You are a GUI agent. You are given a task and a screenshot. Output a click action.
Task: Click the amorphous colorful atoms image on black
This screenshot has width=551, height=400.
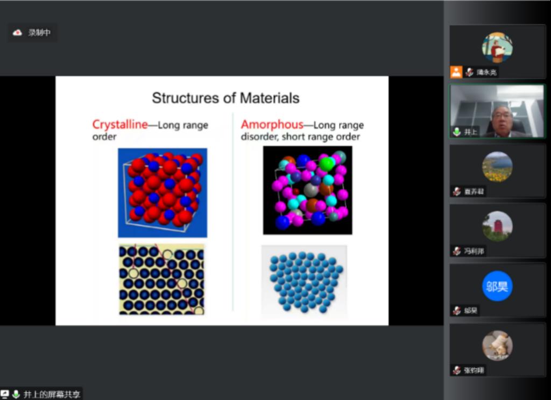coord(307,190)
